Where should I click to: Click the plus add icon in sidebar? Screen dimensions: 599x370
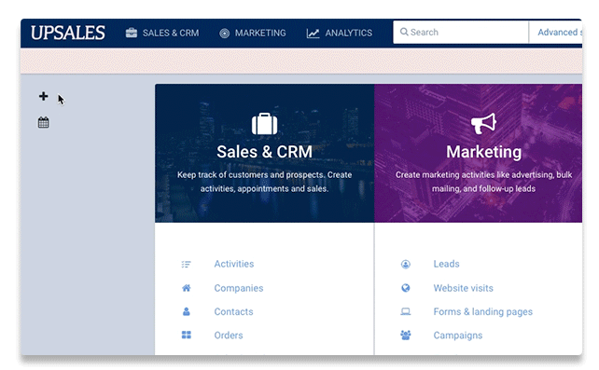43,96
